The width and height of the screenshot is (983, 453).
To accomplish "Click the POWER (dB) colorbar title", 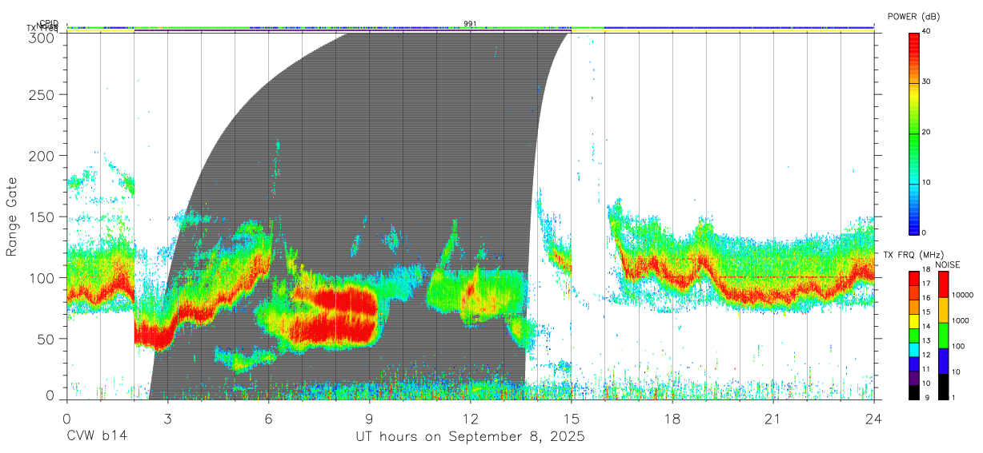I will pos(913,16).
